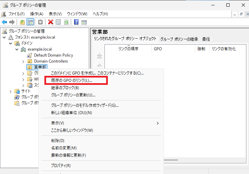The height and width of the screenshot is (174, 249).
Task: Click the menu bar application icon left of ファイル
Action: 3,14
